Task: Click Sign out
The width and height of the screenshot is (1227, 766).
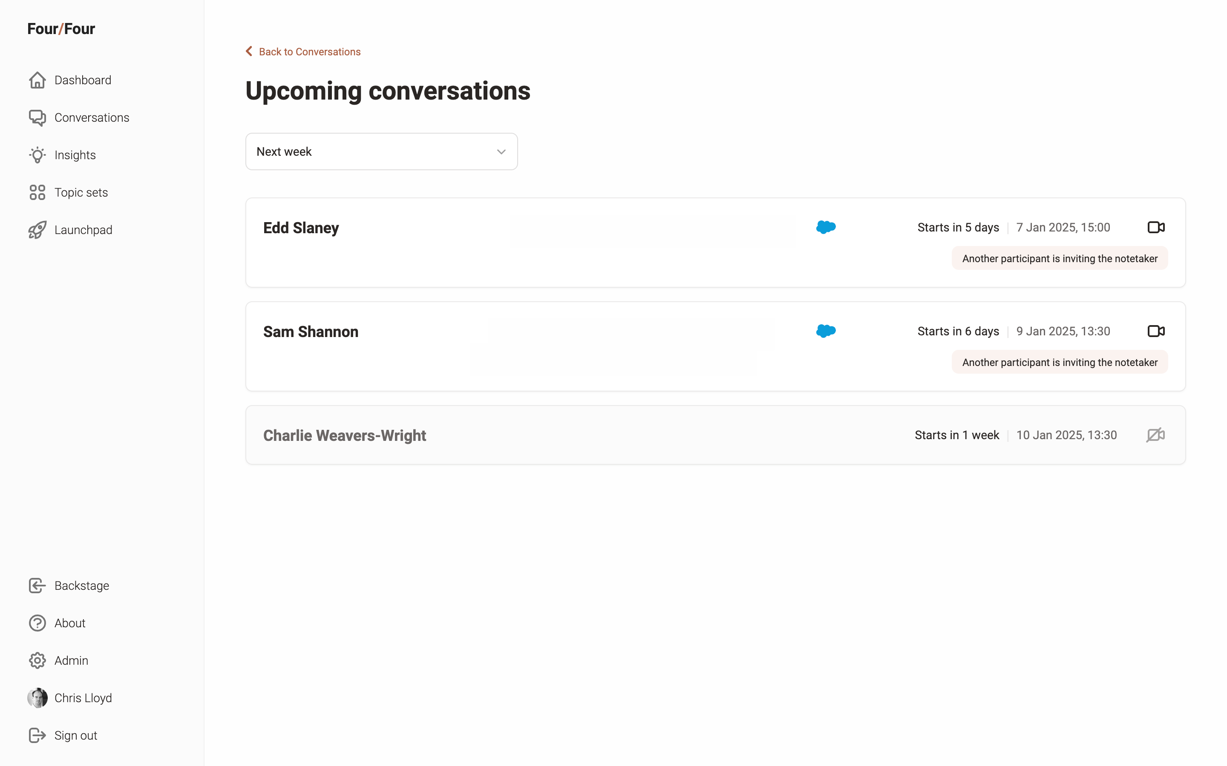Action: coord(75,736)
